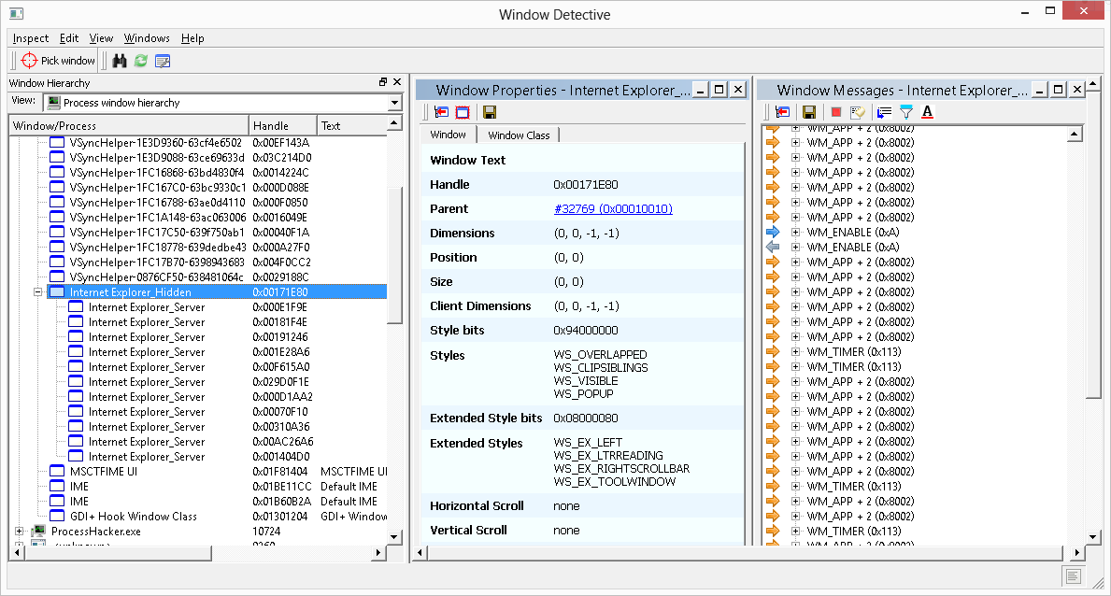Click scroll-up arrow of Window Messages list
Screen dimensions: 1111x596
1075,134
